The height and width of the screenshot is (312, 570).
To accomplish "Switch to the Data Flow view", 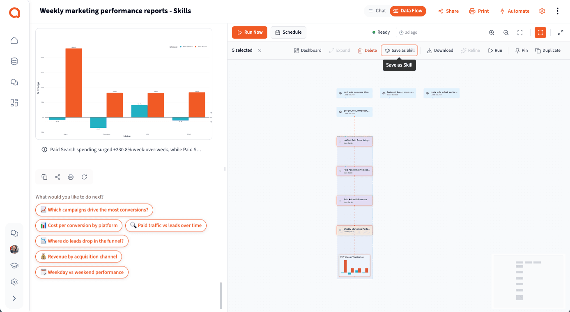I will [x=408, y=11].
